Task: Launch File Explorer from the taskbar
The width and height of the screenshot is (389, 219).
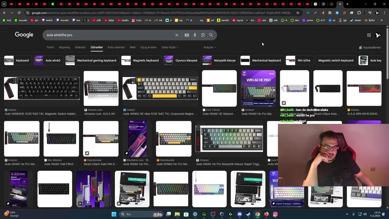Action: tap(177, 214)
